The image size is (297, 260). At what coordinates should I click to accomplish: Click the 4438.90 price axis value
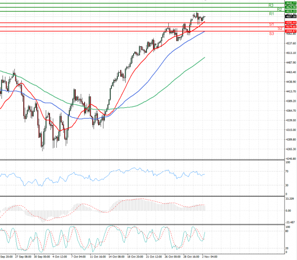tap(291, 82)
